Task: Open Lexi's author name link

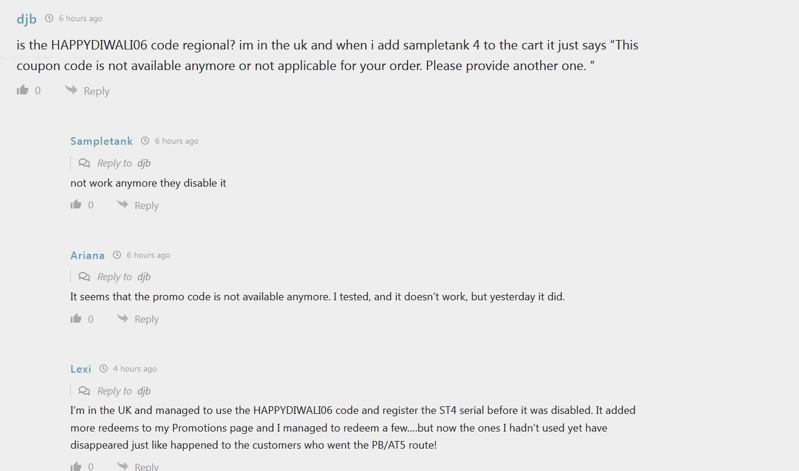Action: [x=81, y=369]
